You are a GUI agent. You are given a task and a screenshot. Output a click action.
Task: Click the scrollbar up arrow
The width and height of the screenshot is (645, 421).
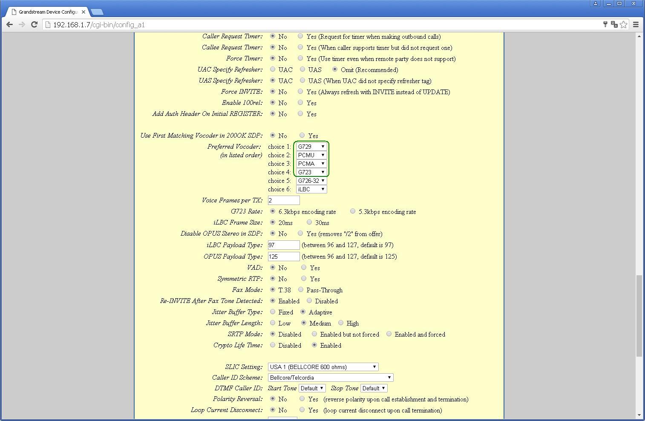[639, 36]
